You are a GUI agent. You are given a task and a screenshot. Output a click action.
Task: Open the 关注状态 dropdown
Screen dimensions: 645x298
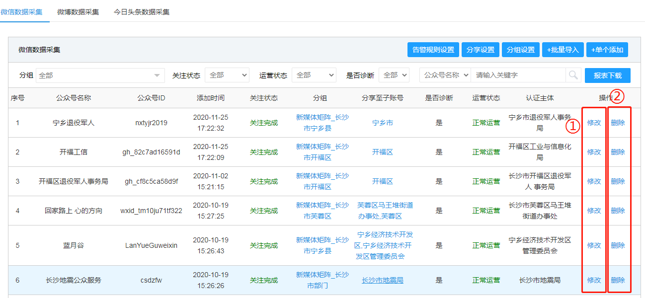tap(227, 75)
